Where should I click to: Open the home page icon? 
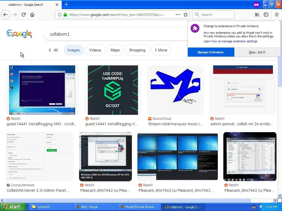[x=32, y=15]
